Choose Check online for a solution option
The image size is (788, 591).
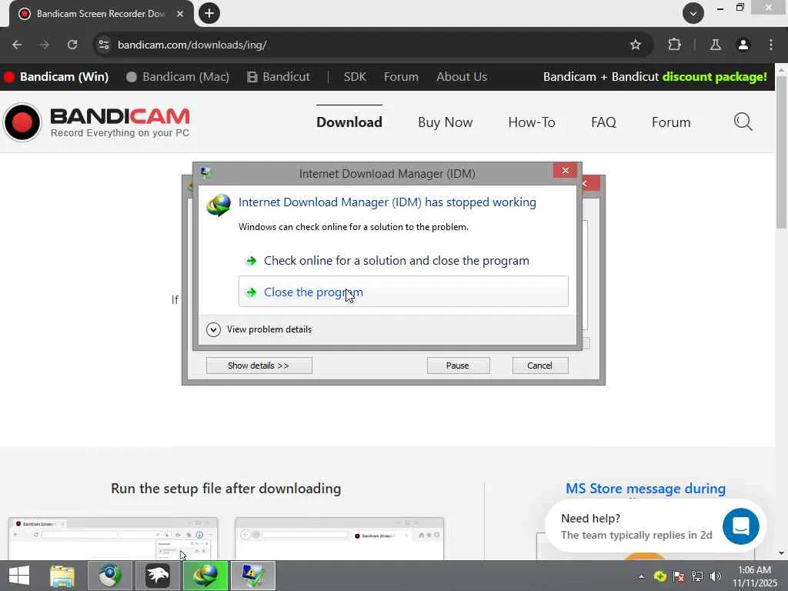(403, 260)
